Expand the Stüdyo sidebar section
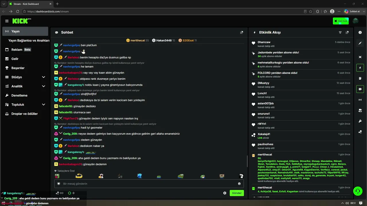Screen dimensions: 367x206 point(44,77)
